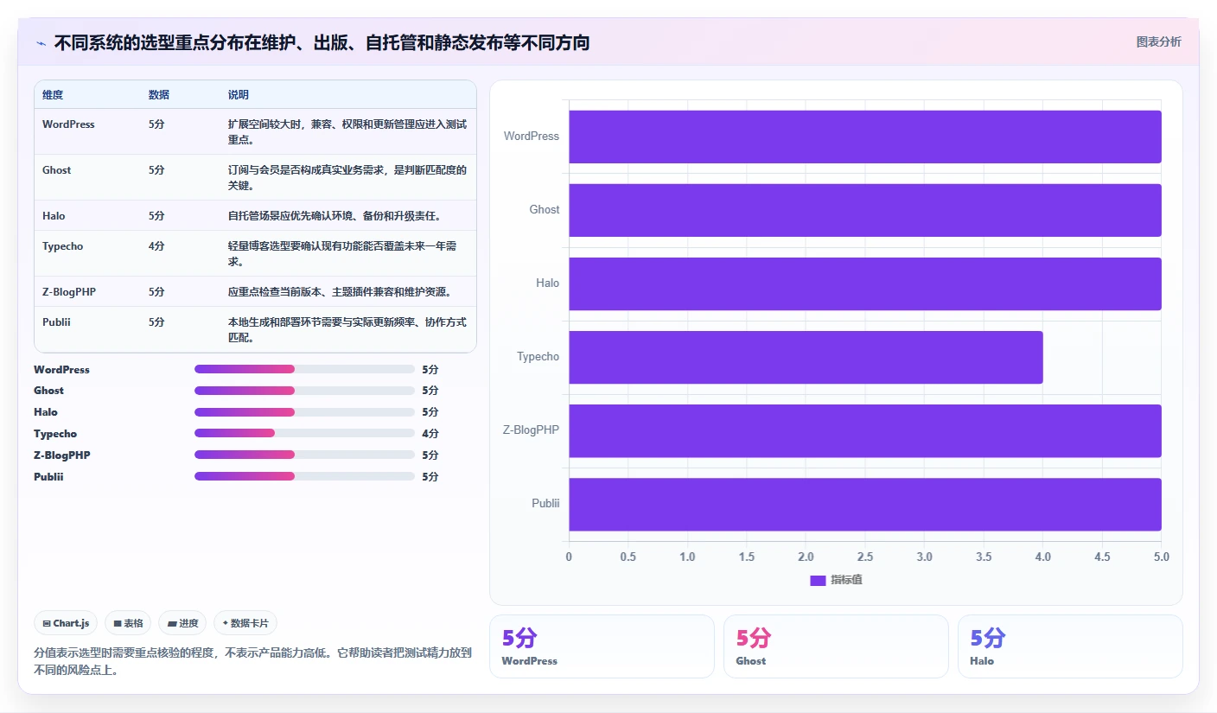Click the Publii axis label in chart

click(545, 503)
